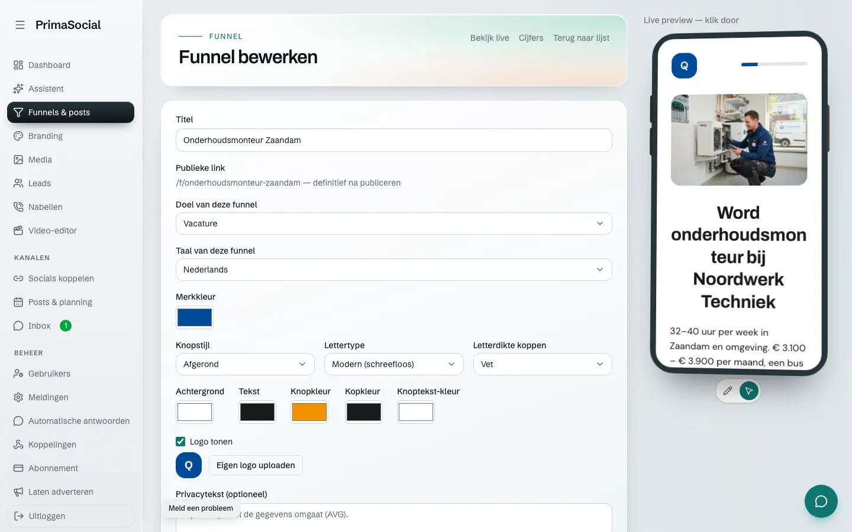Click the Privacytekst text area
This screenshot has height=532, width=852.
(x=394, y=518)
